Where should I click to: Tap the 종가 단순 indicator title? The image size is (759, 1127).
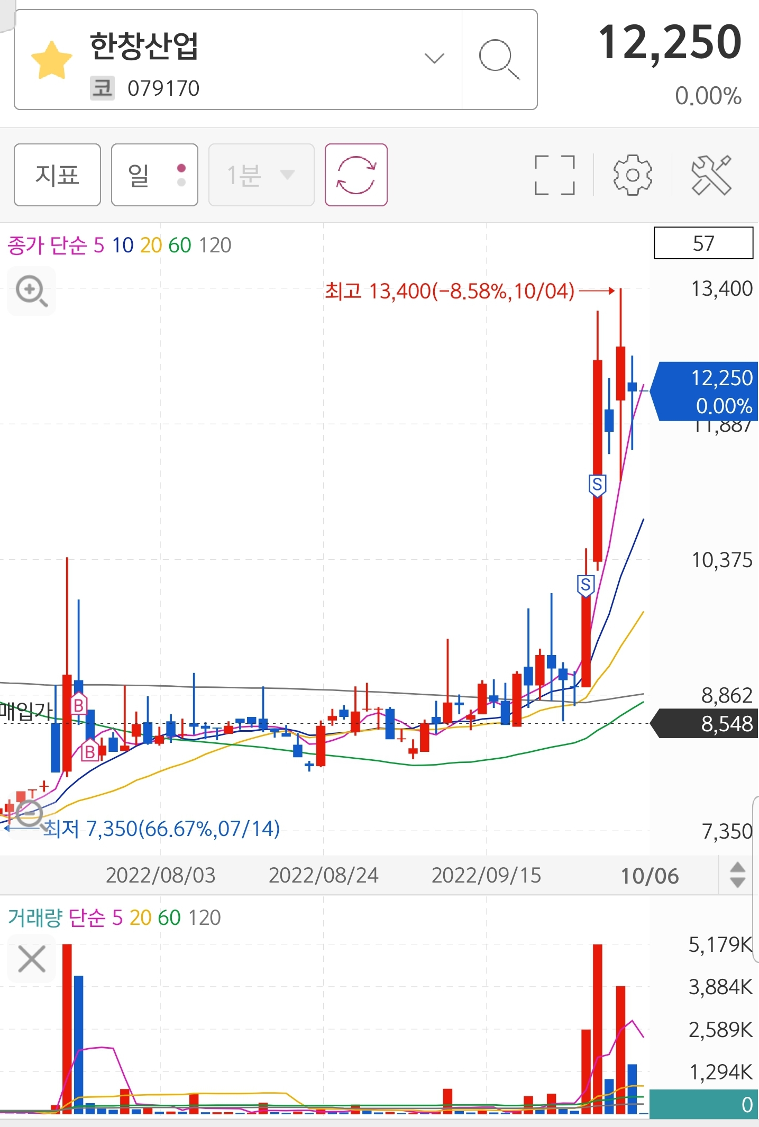[x=47, y=246]
